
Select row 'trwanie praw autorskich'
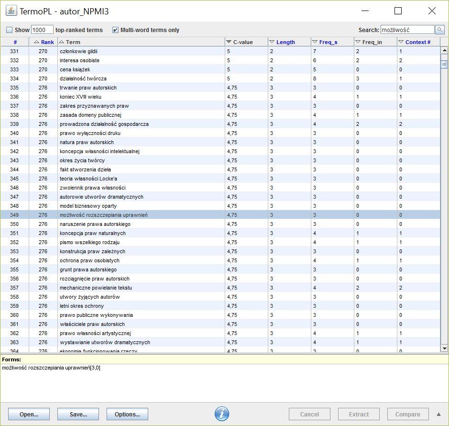click(220, 88)
